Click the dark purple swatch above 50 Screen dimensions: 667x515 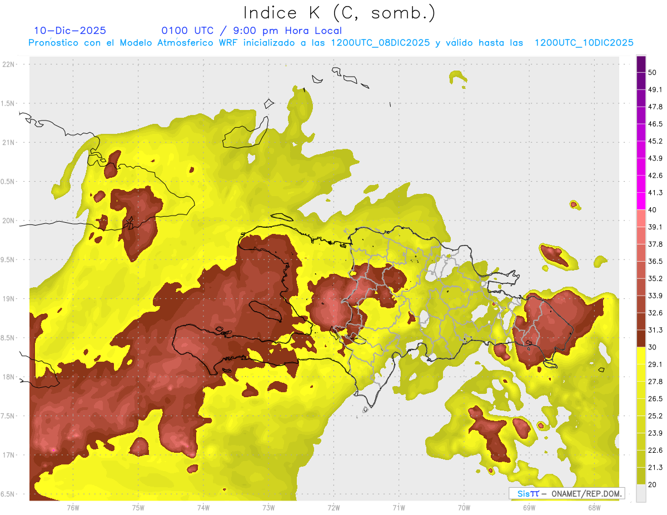point(641,65)
